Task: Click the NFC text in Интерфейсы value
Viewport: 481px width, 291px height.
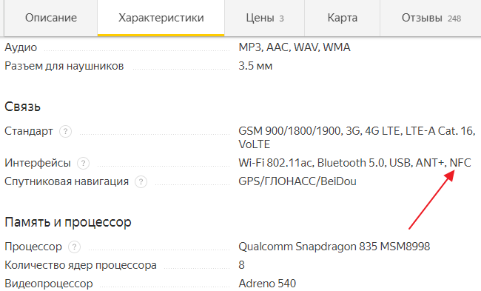Action: (x=460, y=163)
